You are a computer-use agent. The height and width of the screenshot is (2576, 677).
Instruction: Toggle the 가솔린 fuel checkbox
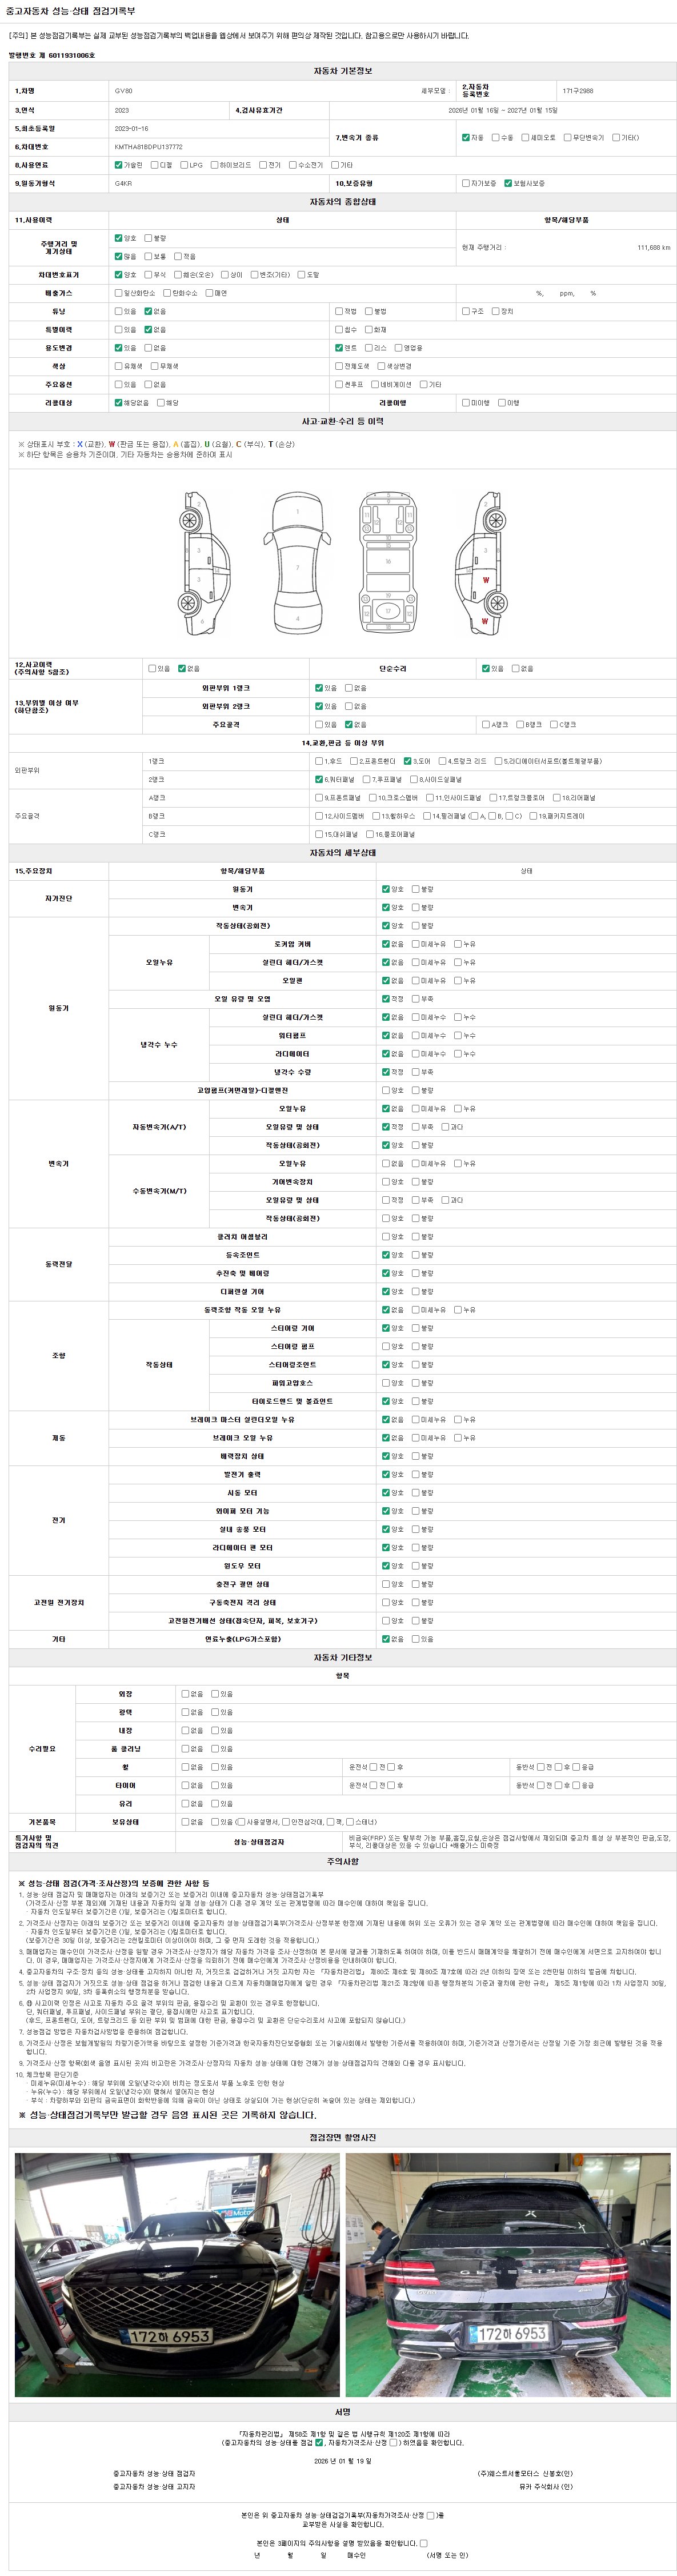pos(119,165)
